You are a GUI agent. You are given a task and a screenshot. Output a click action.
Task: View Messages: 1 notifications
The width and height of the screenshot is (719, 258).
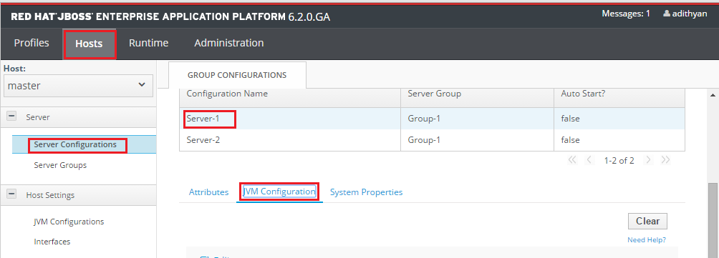(x=626, y=14)
